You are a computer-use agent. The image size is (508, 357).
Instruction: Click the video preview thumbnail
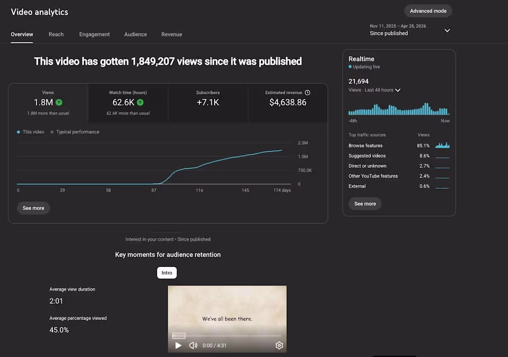227,319
